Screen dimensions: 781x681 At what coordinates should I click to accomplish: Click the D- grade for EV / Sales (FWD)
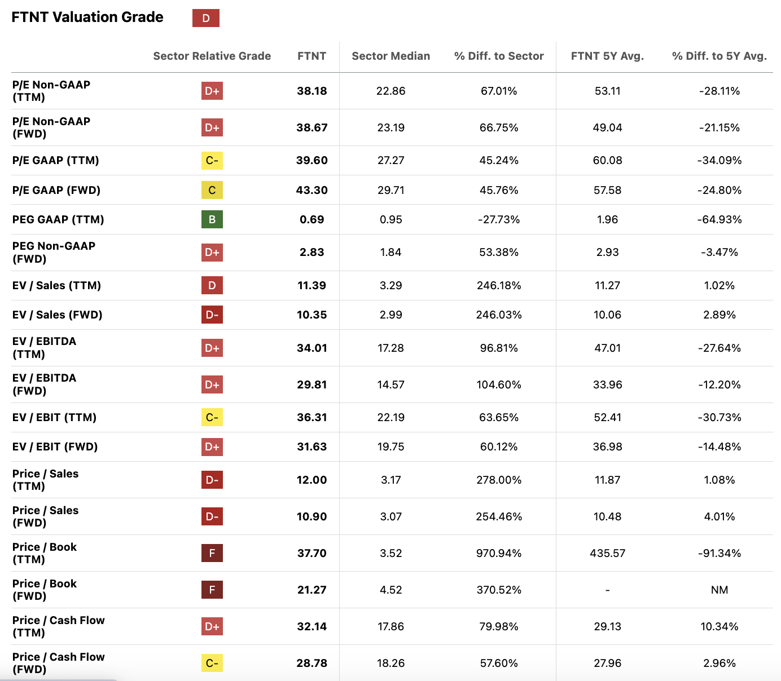coord(212,315)
